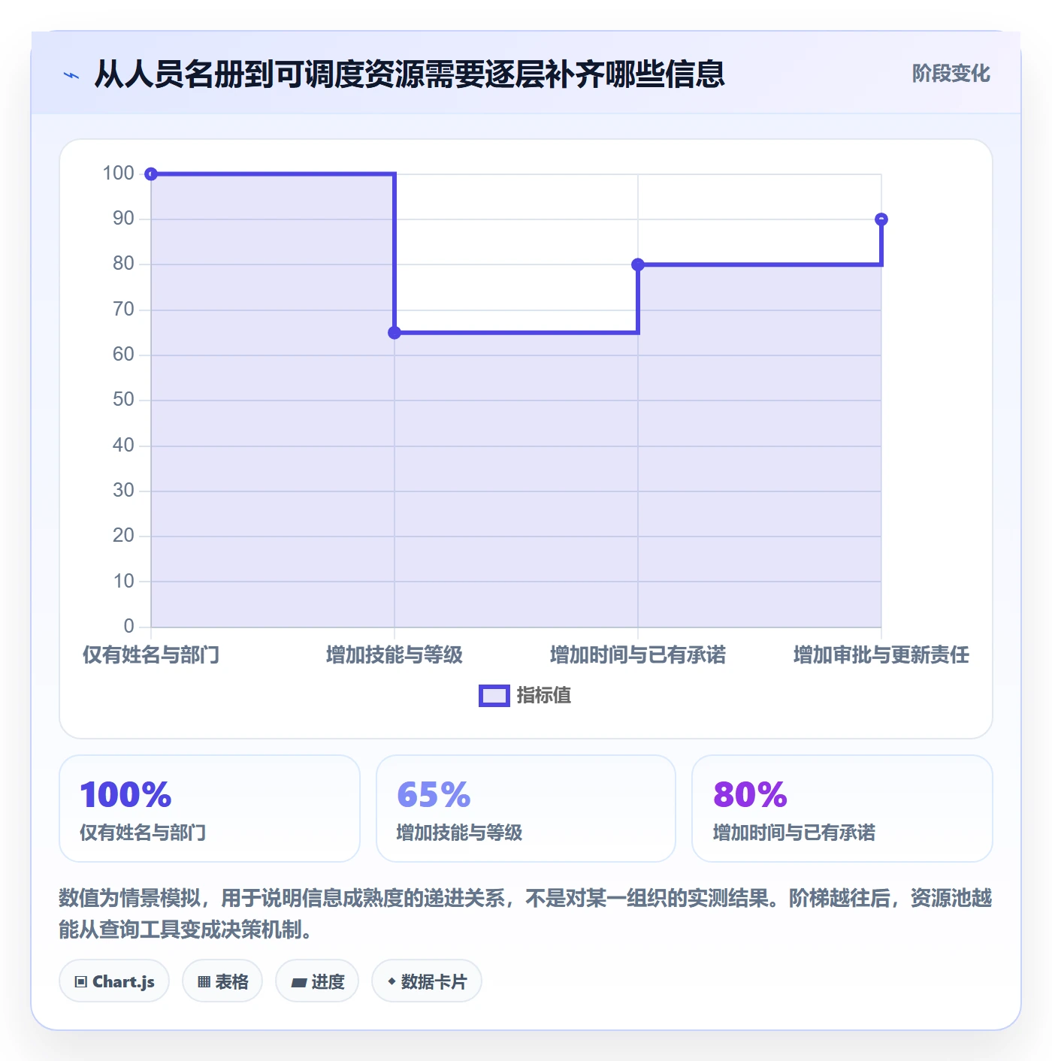
Task: Open the 80% stat card
Action: (842, 809)
